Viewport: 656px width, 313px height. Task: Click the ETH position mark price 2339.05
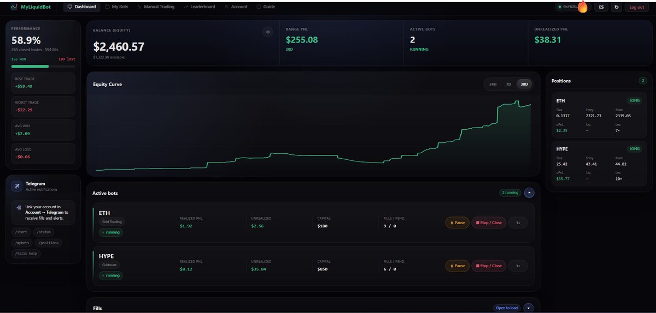(623, 116)
